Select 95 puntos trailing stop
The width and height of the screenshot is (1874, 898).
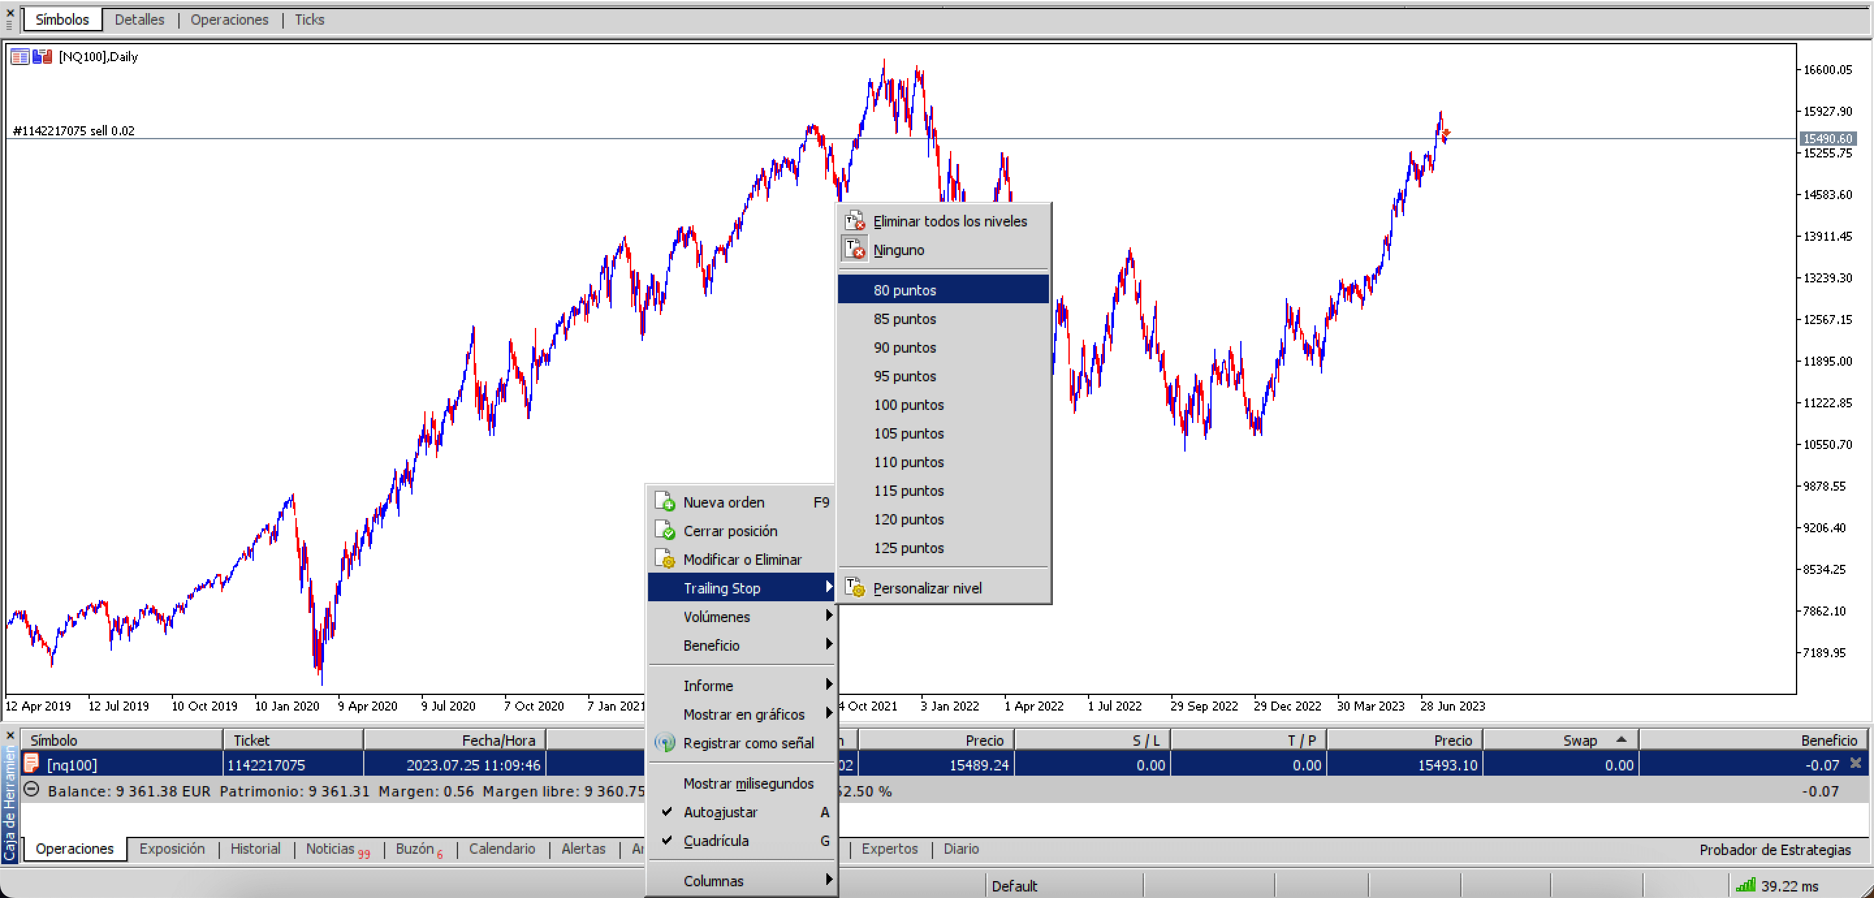(x=943, y=375)
